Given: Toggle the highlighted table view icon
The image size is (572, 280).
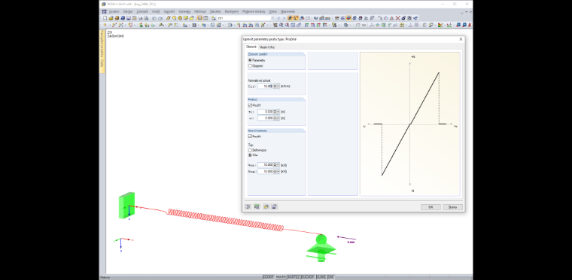Looking at the screenshot, I should (x=200, y=18).
